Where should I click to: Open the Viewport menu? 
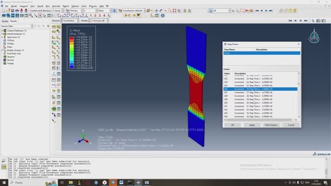click(24, 6)
